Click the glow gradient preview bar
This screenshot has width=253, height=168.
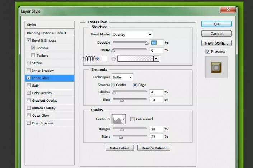135,58
